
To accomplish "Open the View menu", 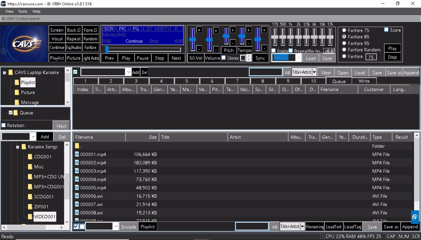I will click(9, 11).
